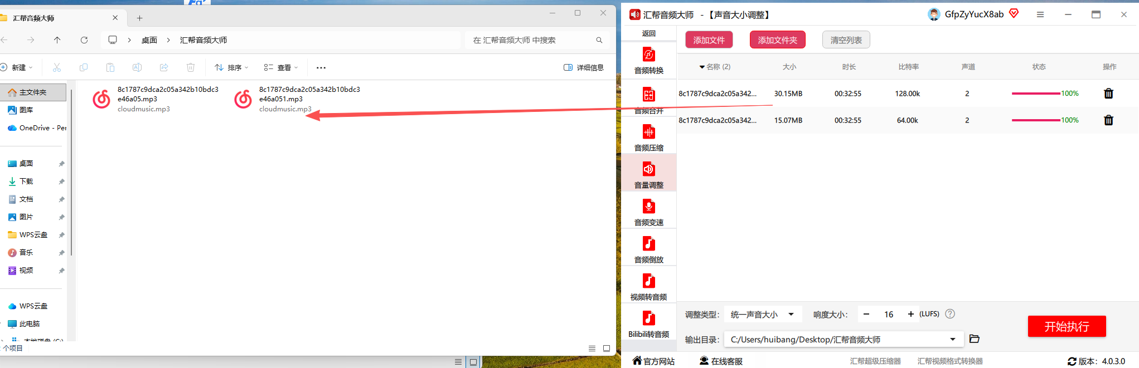The image size is (1139, 368).
Task: Start processing with 开始执行 button
Action: (x=1067, y=326)
